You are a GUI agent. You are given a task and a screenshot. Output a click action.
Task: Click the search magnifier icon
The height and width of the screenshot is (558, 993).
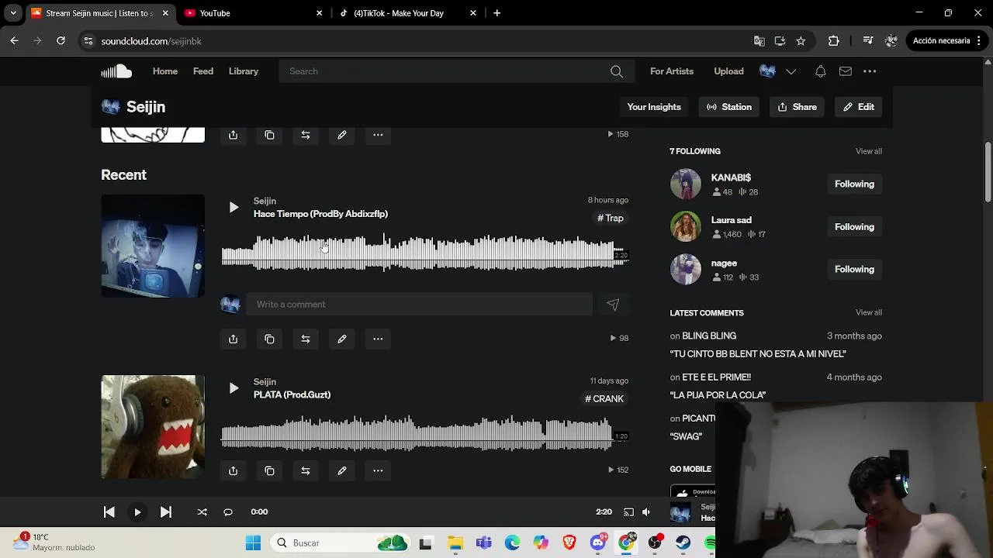click(x=617, y=71)
